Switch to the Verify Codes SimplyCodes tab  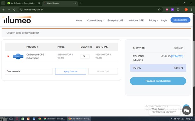point(22,3)
